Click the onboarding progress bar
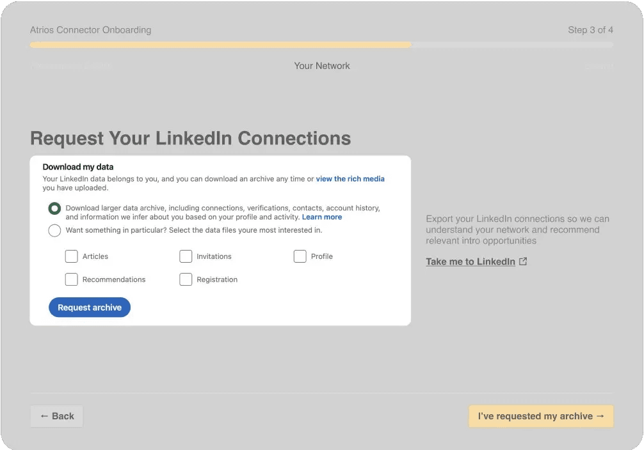 click(x=321, y=45)
